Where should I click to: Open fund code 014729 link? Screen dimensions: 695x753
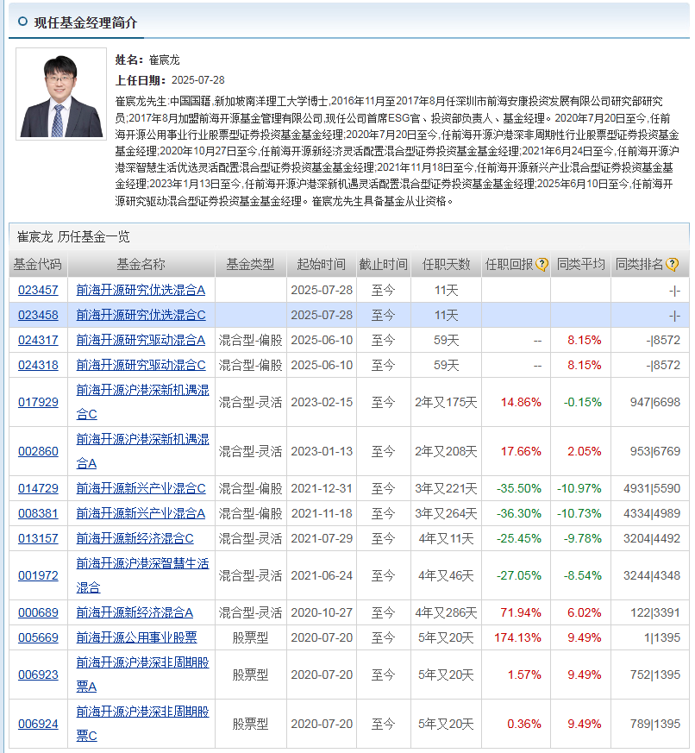(38, 488)
